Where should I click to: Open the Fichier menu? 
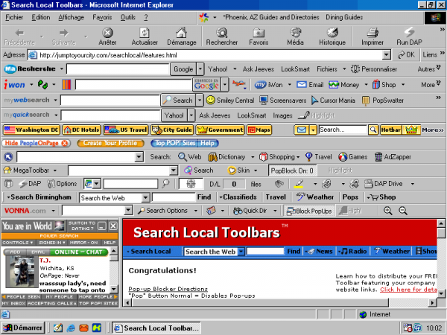[14, 17]
